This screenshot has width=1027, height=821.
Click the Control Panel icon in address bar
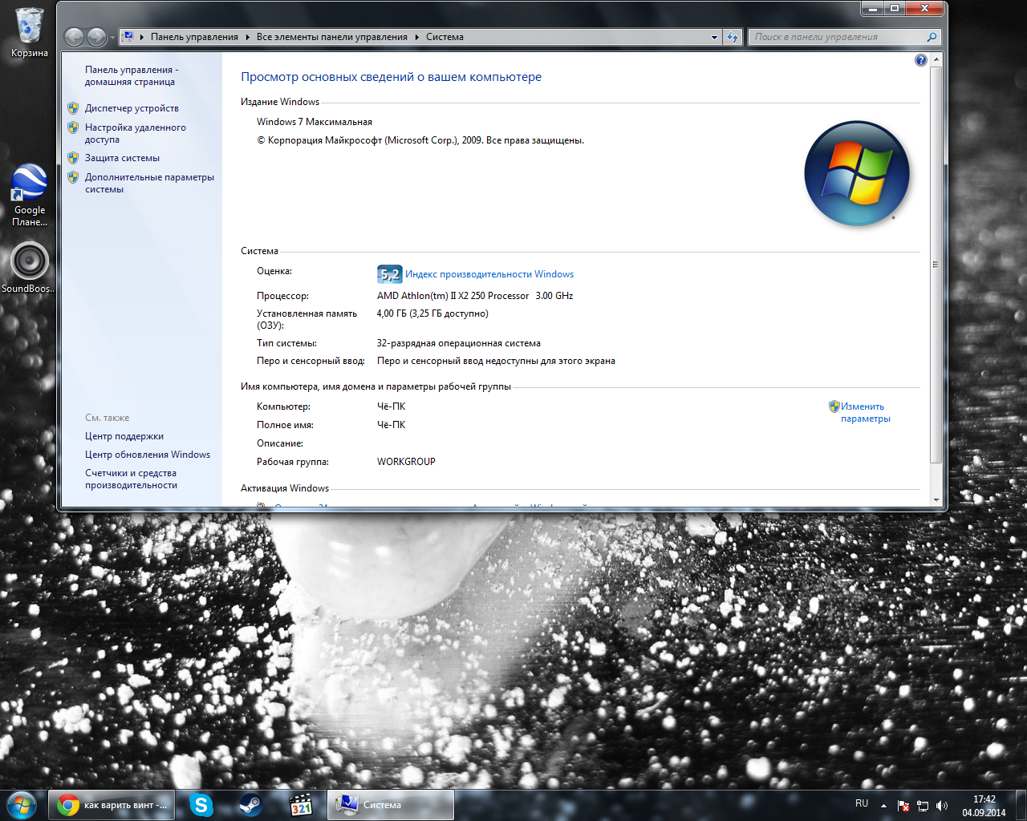point(128,37)
